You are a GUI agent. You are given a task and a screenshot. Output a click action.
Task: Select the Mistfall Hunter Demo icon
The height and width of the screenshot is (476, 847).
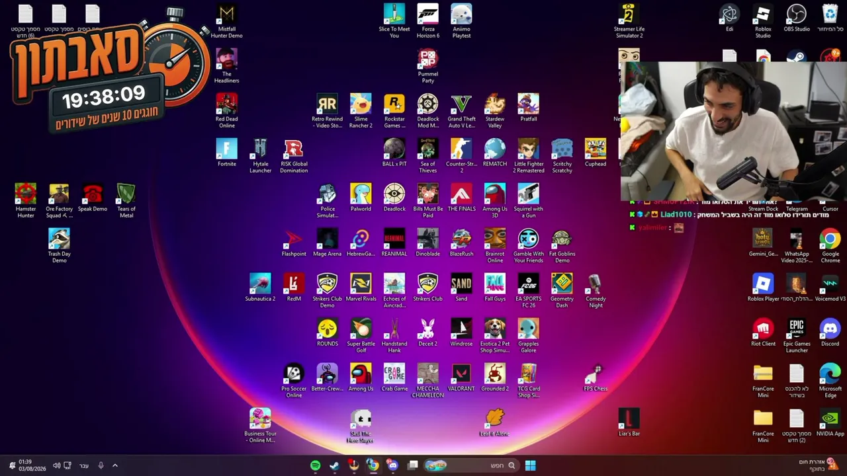(x=226, y=21)
